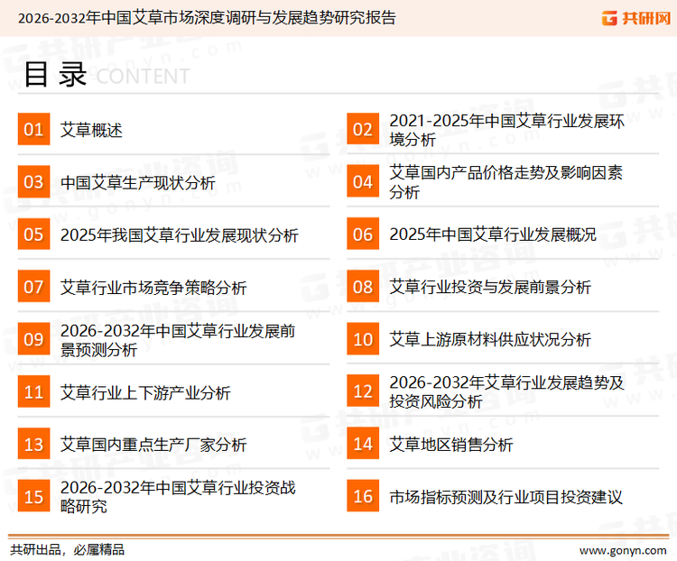Open chapter 艾草国内重点生产厂家分析
The width and height of the screenshot is (677, 561).
153,445
